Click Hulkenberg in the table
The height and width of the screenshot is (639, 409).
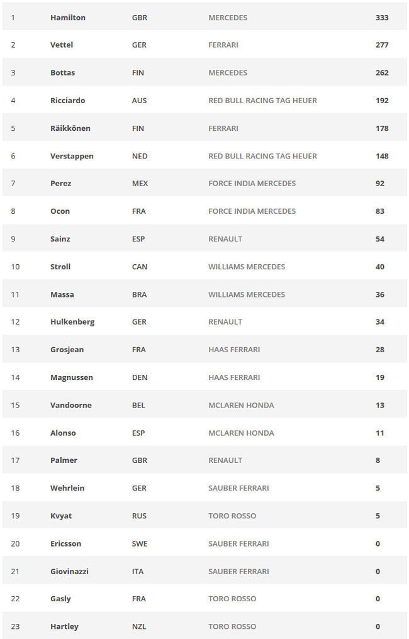point(72,322)
